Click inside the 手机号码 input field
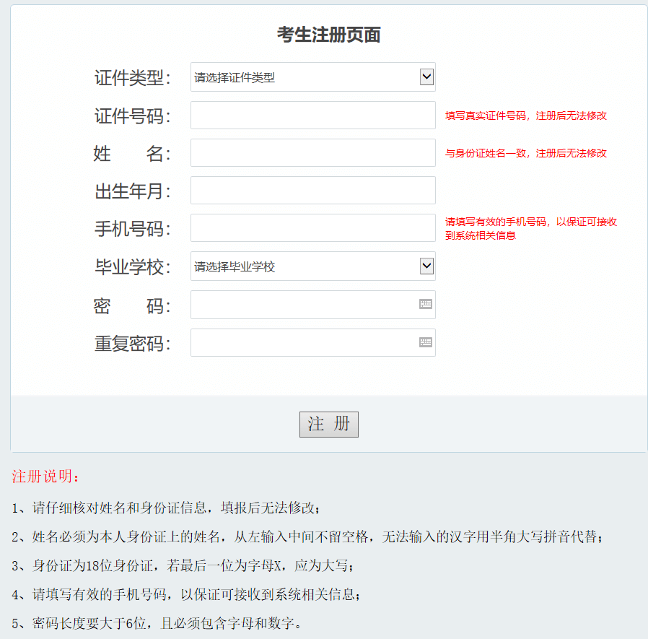 pyautogui.click(x=310, y=227)
